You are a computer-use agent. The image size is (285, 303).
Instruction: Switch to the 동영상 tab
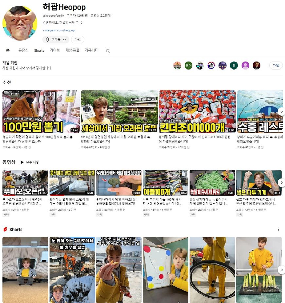point(24,50)
